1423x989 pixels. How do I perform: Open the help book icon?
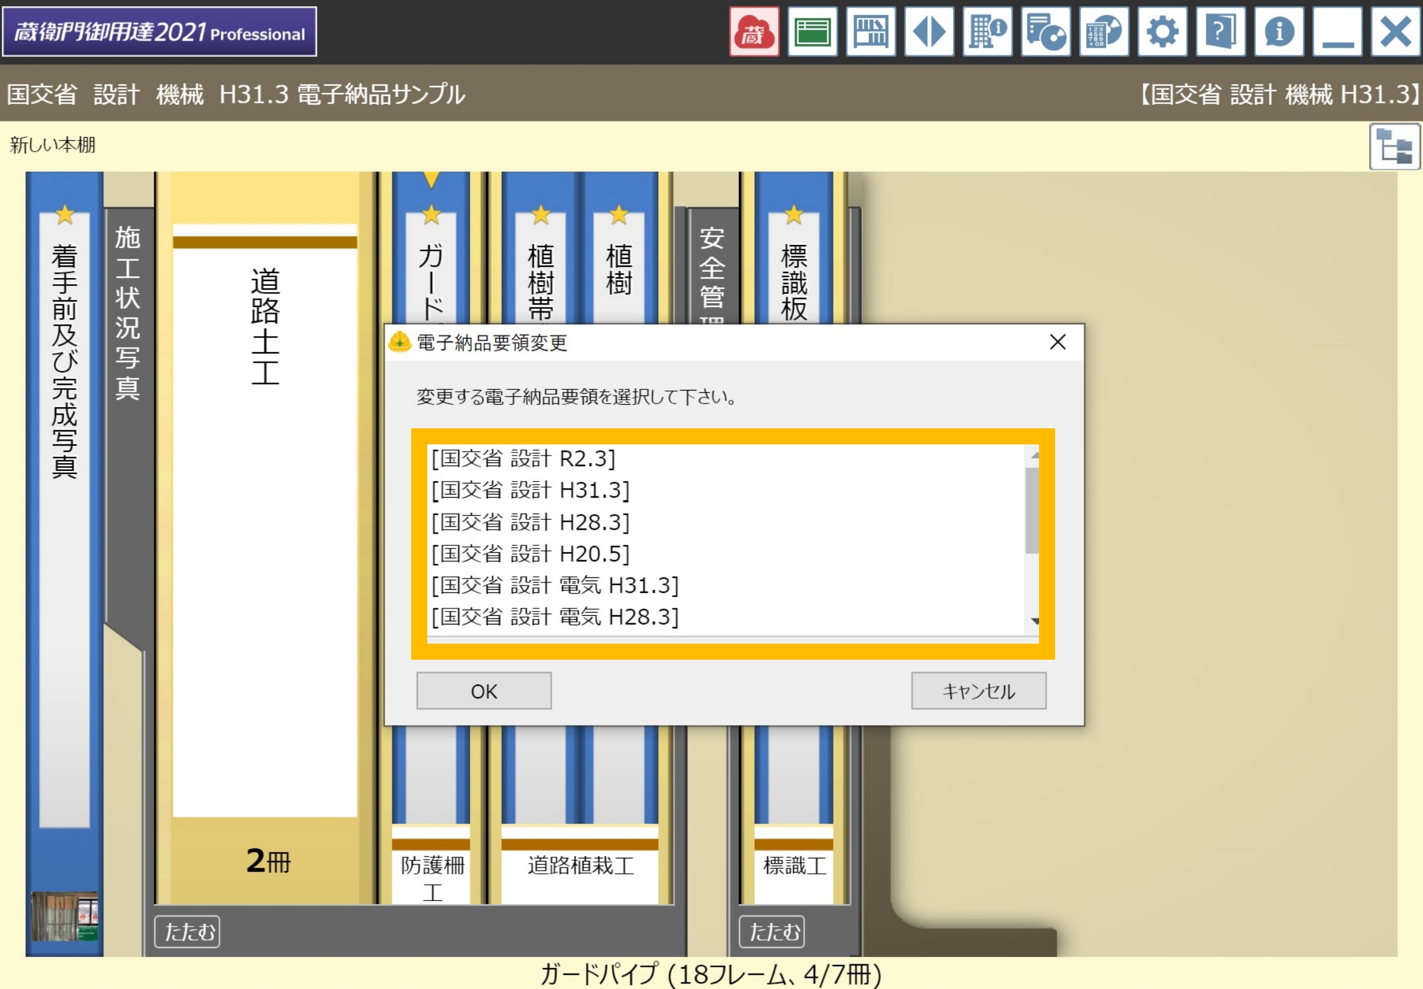[1220, 32]
